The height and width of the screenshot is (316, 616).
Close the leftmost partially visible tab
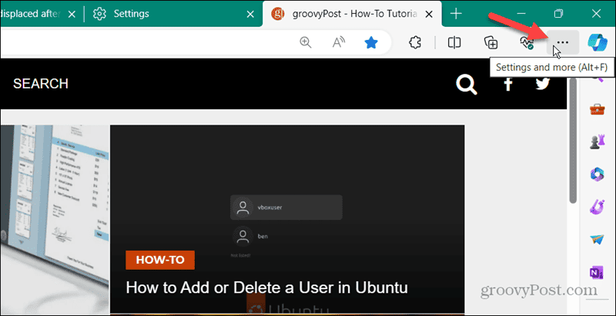point(72,14)
